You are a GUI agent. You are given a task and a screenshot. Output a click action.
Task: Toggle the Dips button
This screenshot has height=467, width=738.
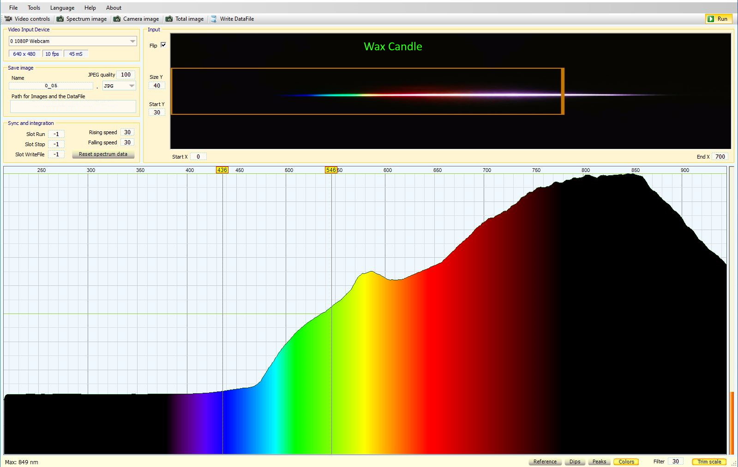click(575, 461)
